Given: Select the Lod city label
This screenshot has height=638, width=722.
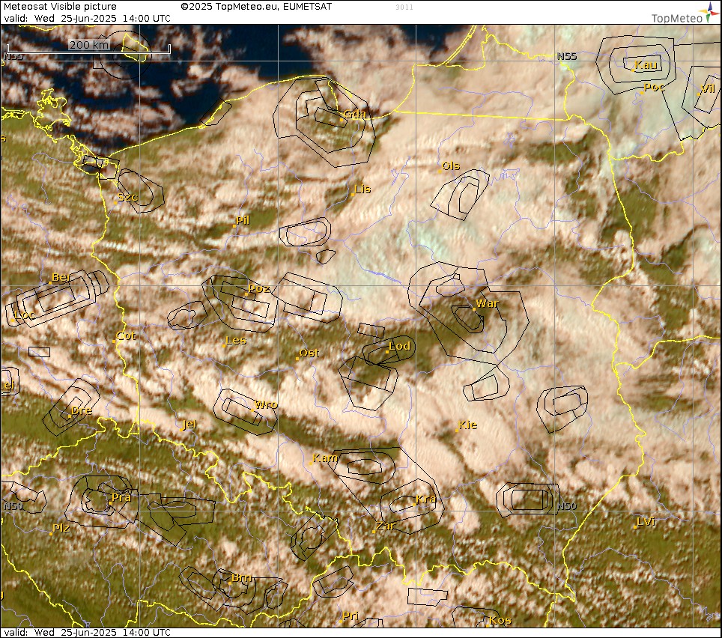Looking at the screenshot, I should coord(399,346).
